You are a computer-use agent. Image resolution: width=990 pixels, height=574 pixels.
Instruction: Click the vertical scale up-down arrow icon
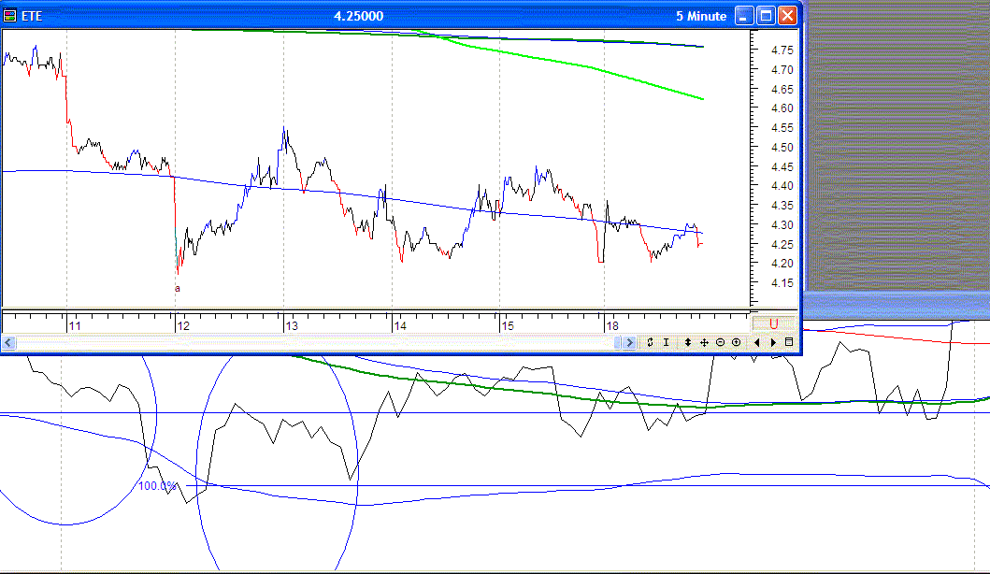(x=687, y=342)
